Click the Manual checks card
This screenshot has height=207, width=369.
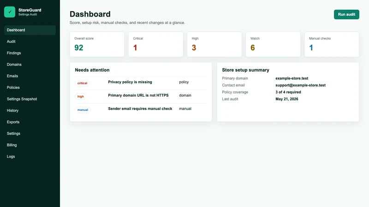coord(332,44)
